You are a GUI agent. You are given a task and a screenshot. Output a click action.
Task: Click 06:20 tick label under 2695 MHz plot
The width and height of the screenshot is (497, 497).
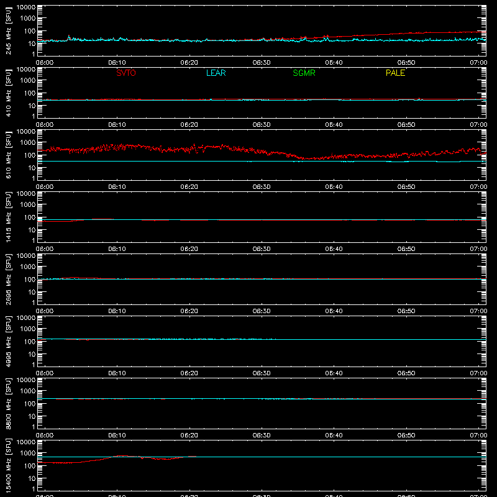[x=189, y=311]
